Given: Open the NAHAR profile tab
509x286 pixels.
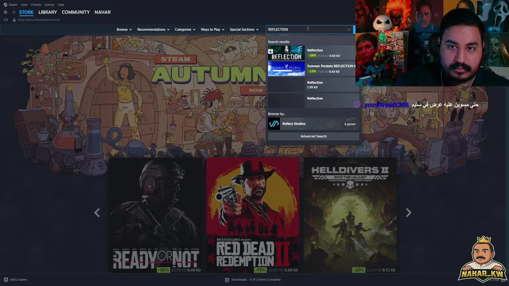Looking at the screenshot, I should pyautogui.click(x=103, y=12).
